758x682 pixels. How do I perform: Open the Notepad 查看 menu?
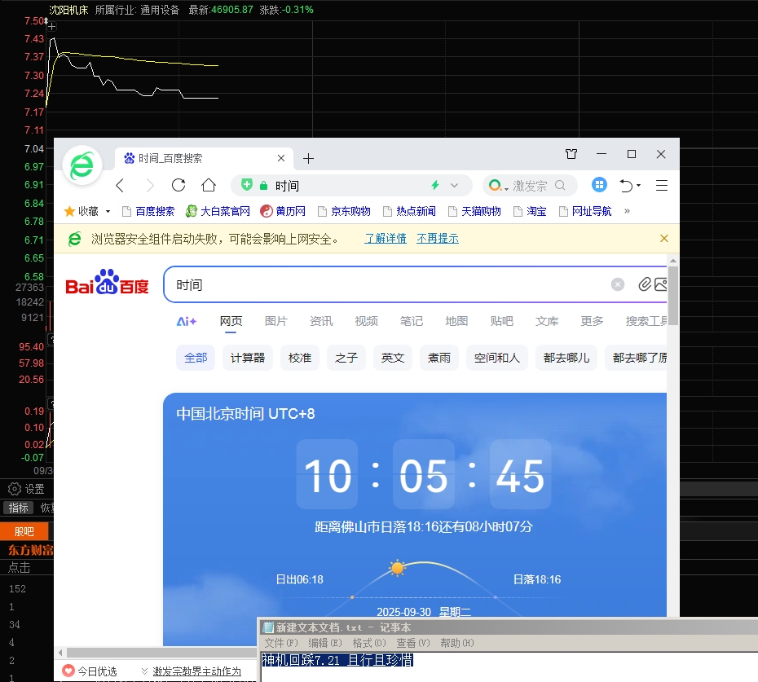pyautogui.click(x=413, y=643)
